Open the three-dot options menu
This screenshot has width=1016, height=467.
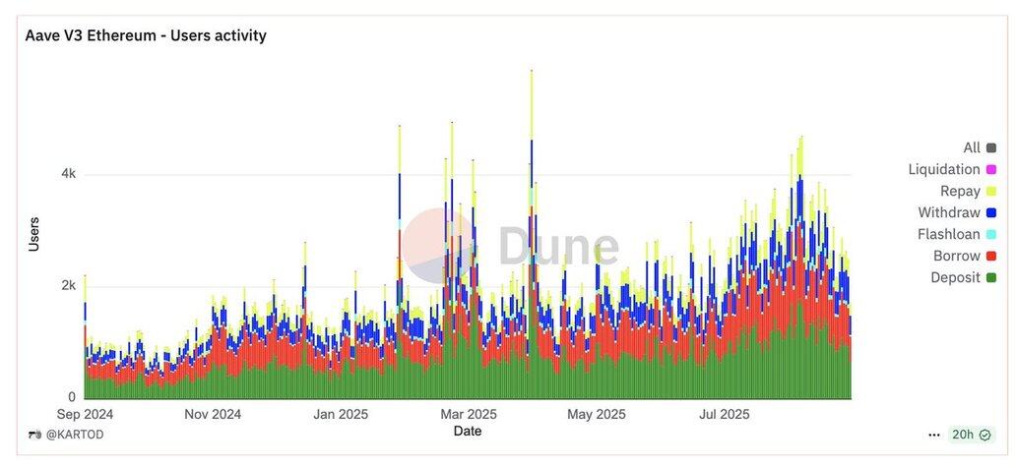(x=933, y=436)
